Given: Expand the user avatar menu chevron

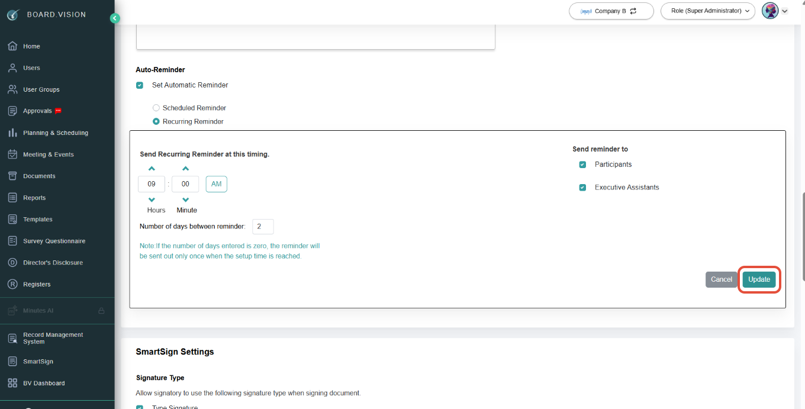Looking at the screenshot, I should coord(785,11).
